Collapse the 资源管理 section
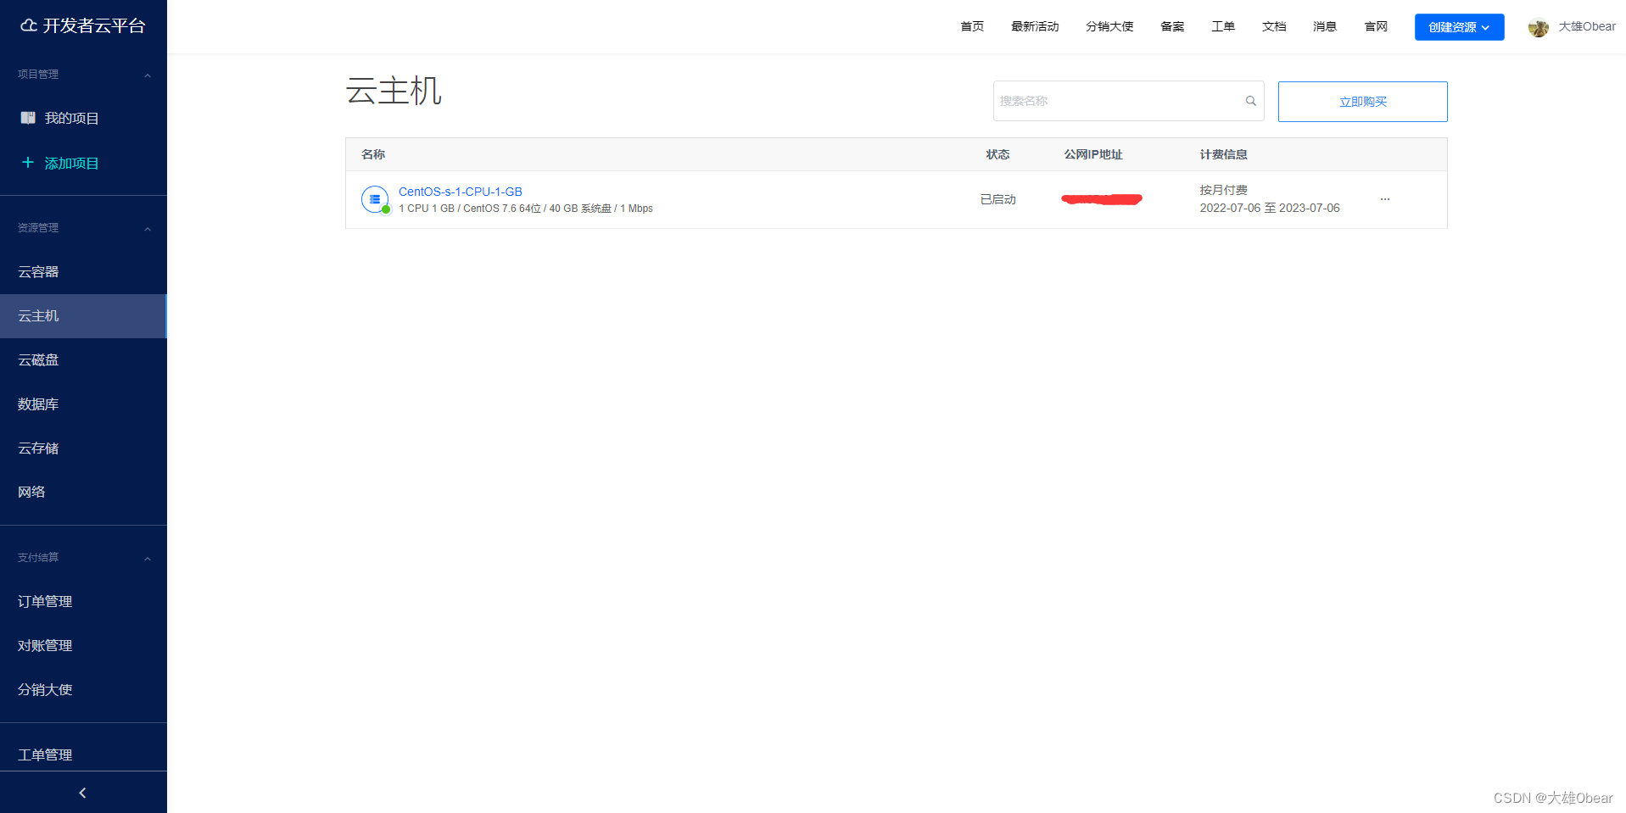The height and width of the screenshot is (813, 1626). 147,227
